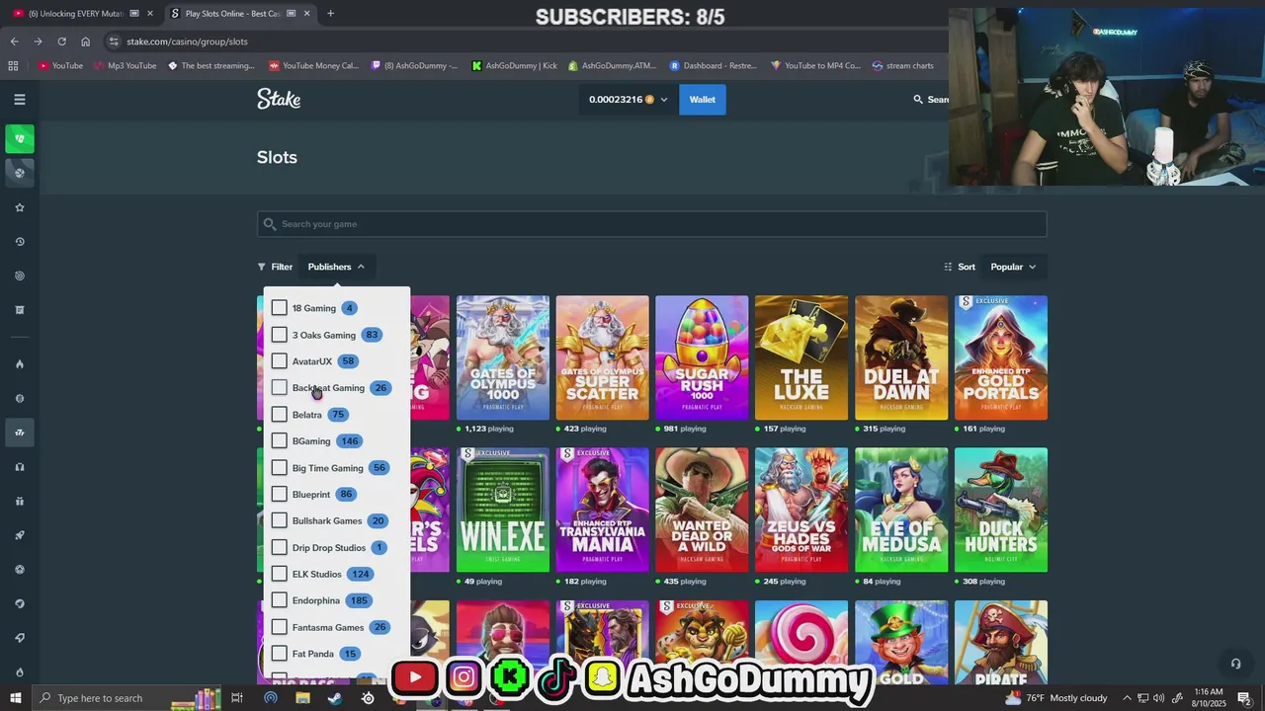Select the green Casino icon in sidebar
The height and width of the screenshot is (711, 1265).
tap(20, 138)
